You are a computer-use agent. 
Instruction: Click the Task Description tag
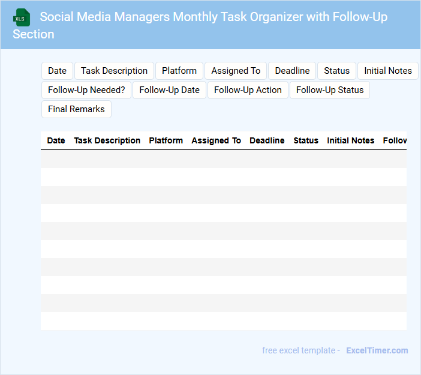tap(114, 71)
